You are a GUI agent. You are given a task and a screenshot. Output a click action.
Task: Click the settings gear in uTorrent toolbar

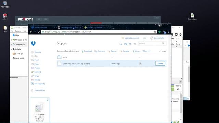[180, 35]
